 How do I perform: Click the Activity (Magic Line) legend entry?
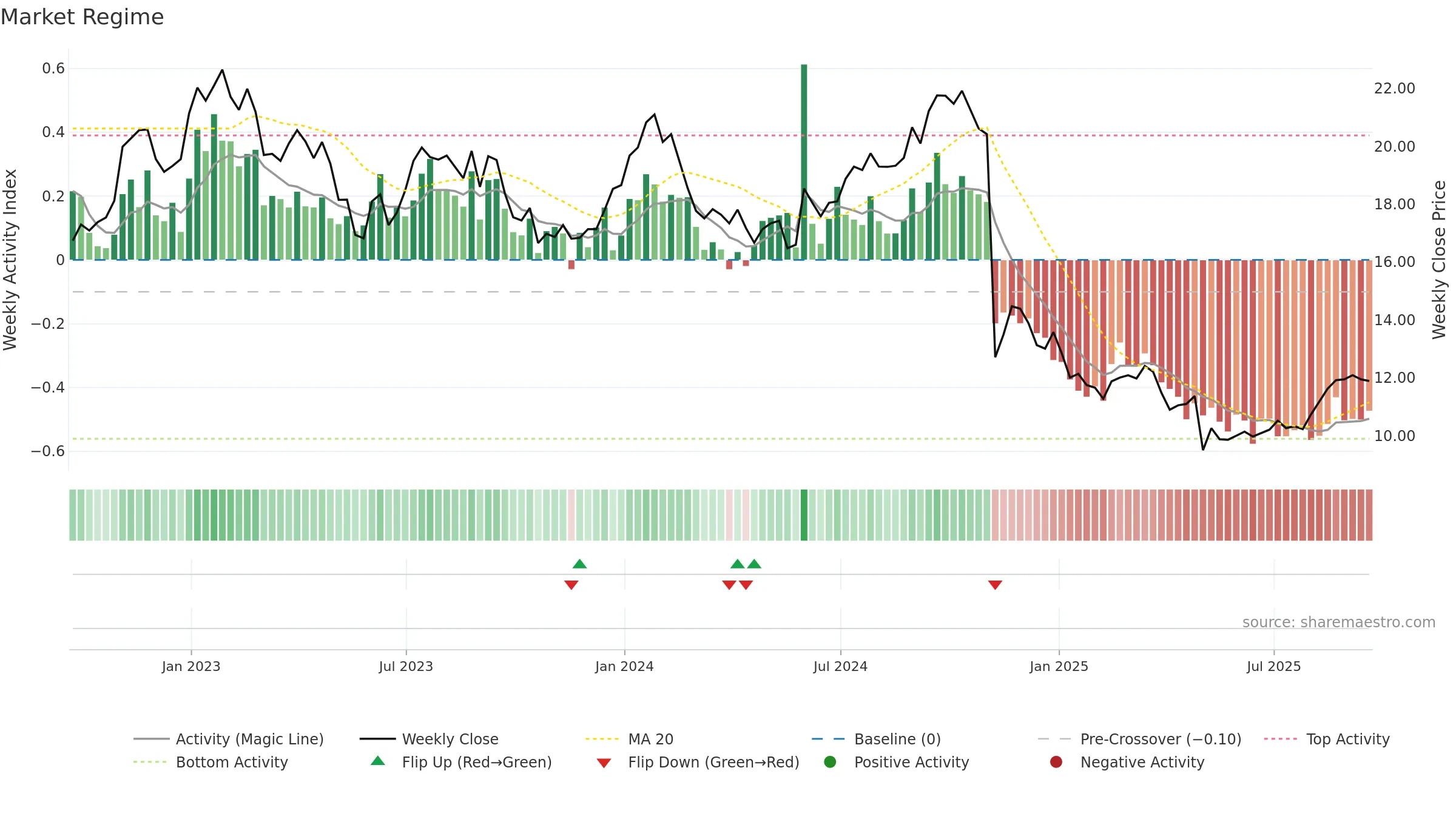tap(229, 739)
